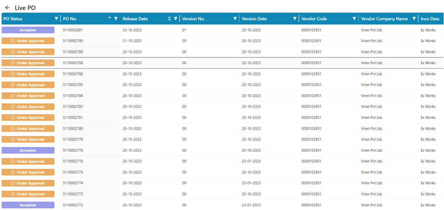Click release date 23-10-2023 of PO 5110002801
This screenshot has height=210, width=444.
point(132,30)
